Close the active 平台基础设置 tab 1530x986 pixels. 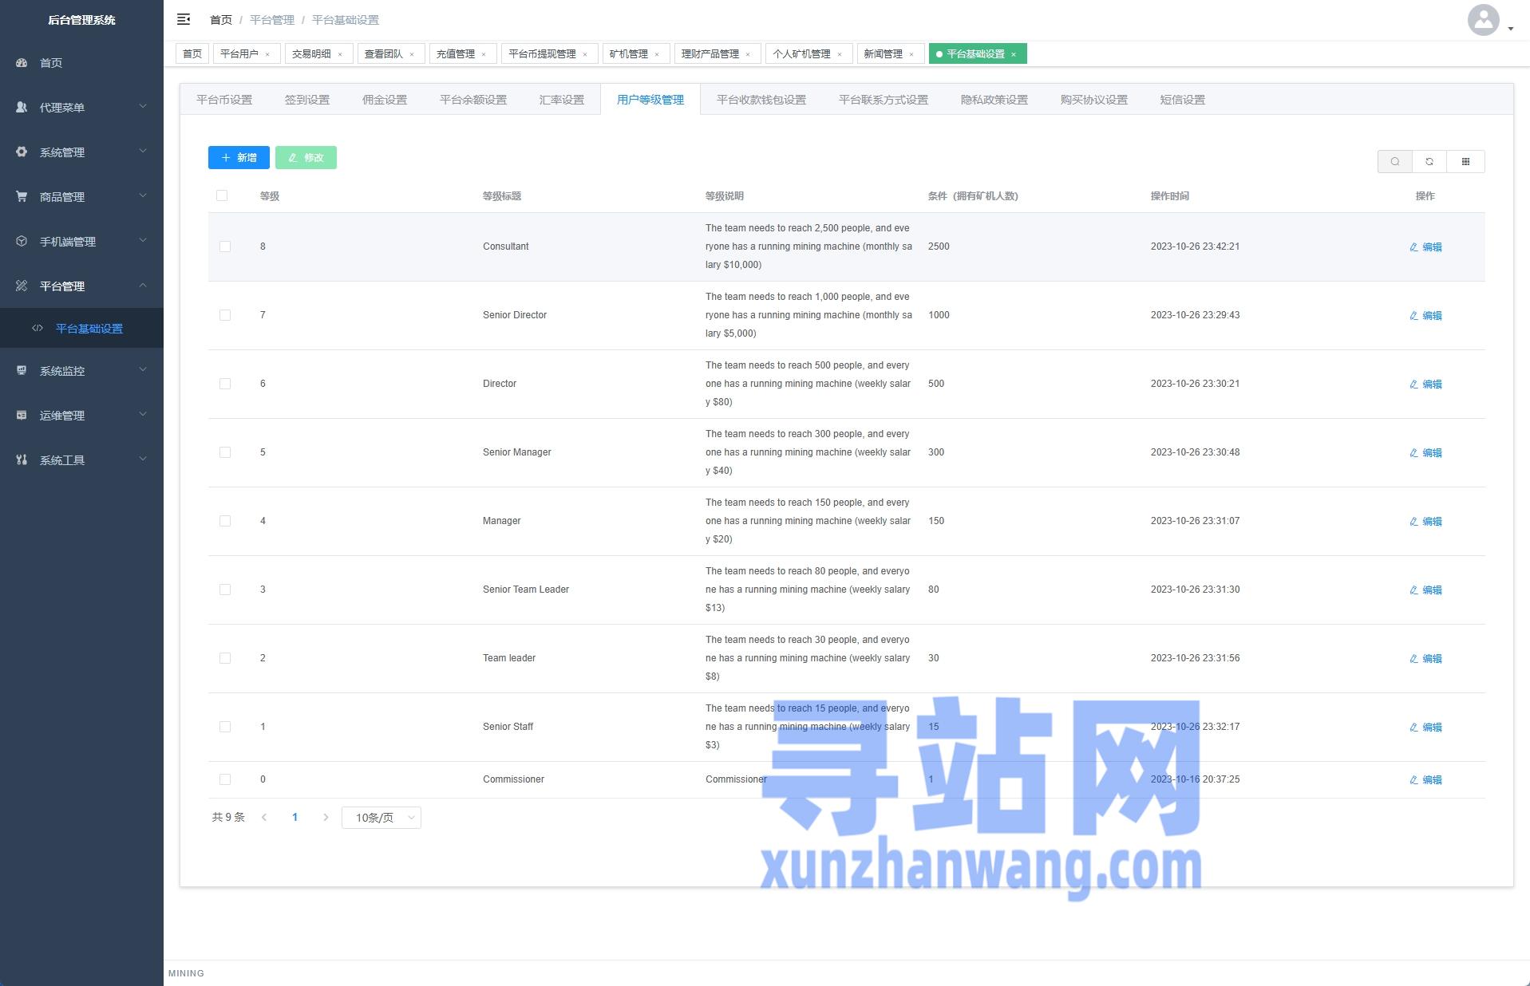[x=1014, y=54]
